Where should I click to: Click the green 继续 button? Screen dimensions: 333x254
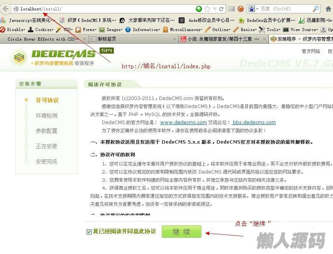tap(181, 231)
